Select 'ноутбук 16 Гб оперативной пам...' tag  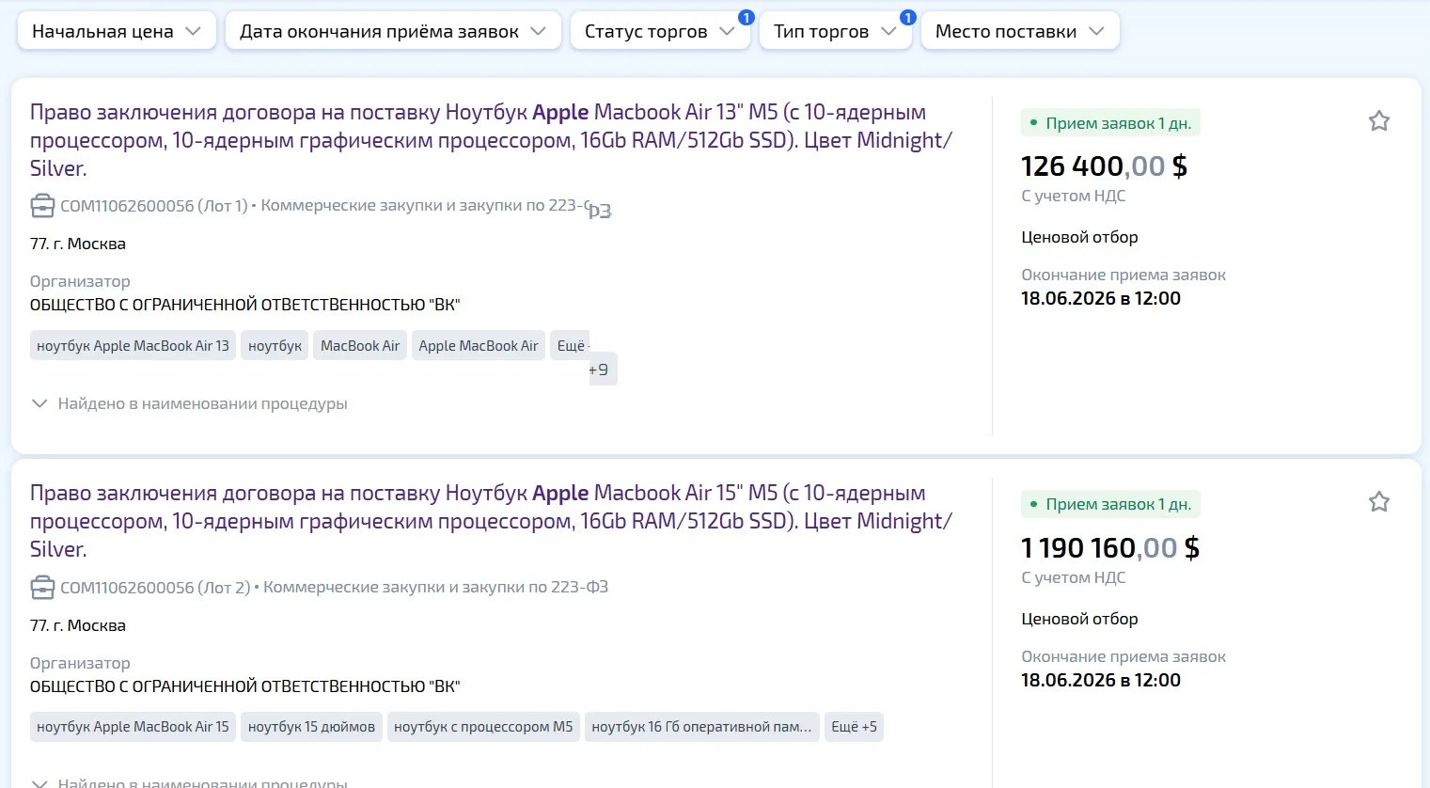[701, 727]
